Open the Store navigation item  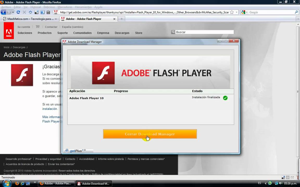139,33
